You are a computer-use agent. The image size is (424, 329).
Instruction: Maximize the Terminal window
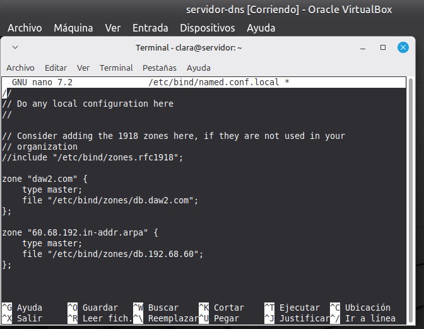click(383, 47)
